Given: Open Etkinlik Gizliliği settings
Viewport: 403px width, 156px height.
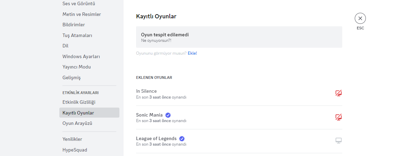Looking at the screenshot, I should point(79,102).
